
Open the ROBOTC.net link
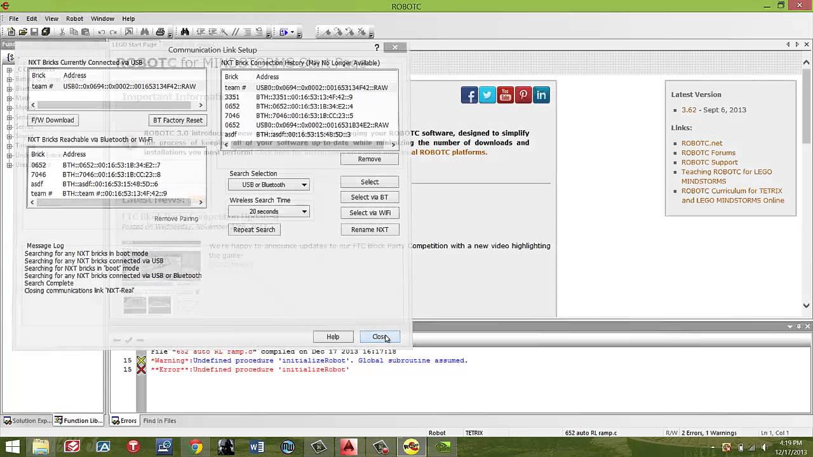click(x=702, y=143)
